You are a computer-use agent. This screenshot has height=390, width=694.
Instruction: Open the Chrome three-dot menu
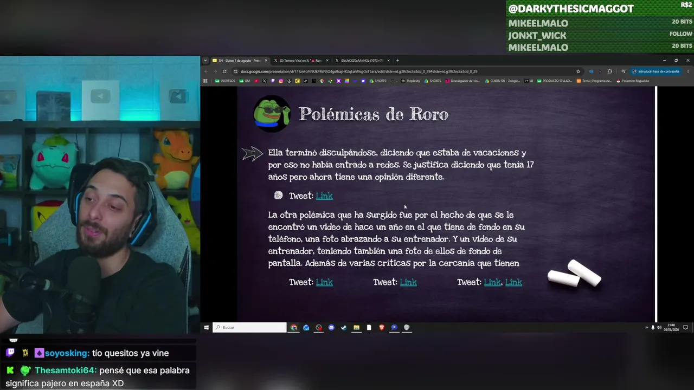click(687, 71)
